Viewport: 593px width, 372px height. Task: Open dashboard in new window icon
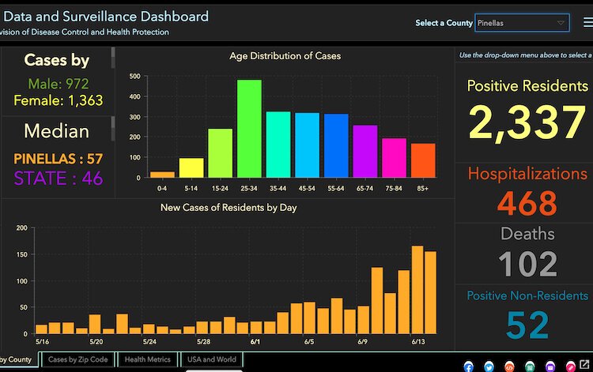click(584, 365)
